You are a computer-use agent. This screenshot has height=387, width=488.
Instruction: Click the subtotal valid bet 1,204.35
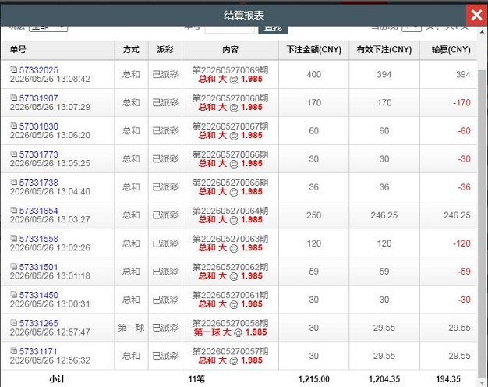(384, 379)
